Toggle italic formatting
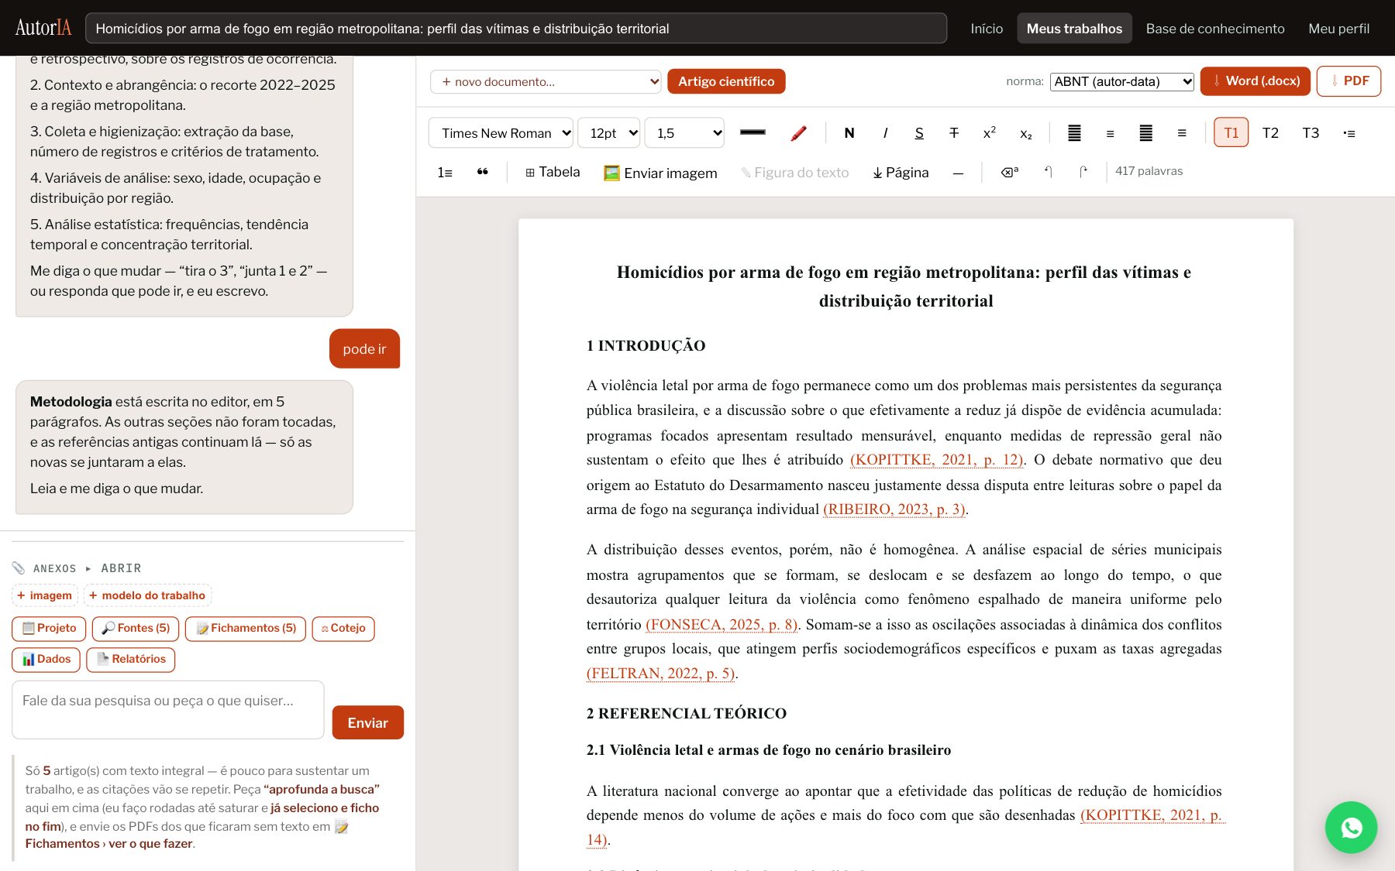Screen dimensions: 1395x871 click(885, 133)
